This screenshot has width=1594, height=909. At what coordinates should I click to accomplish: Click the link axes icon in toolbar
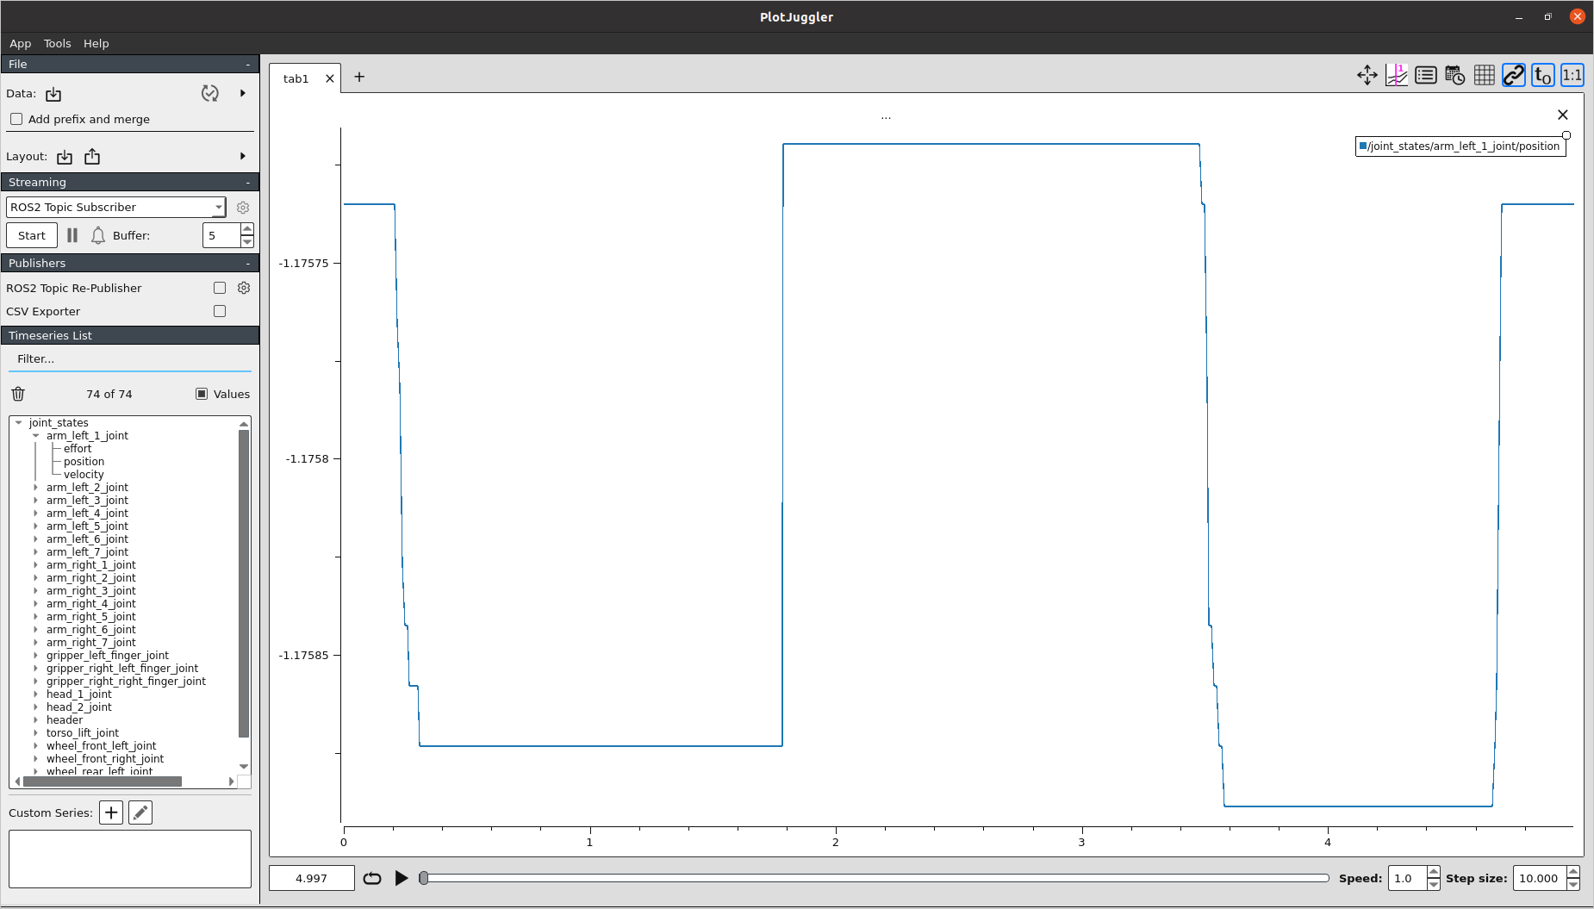pos(1513,76)
